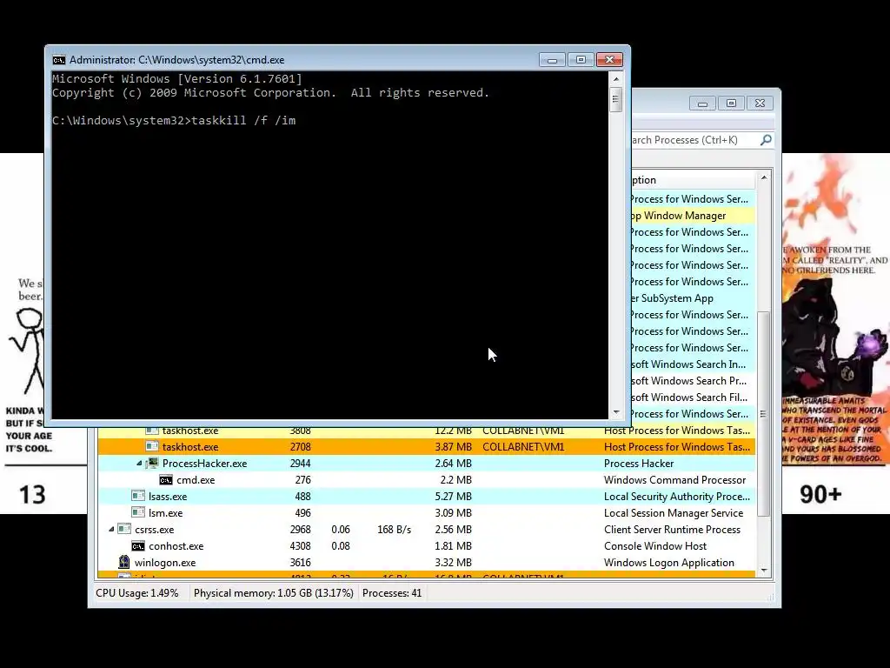This screenshot has height=668, width=890.
Task: Click the Window Manager description row
Action: 693,216
